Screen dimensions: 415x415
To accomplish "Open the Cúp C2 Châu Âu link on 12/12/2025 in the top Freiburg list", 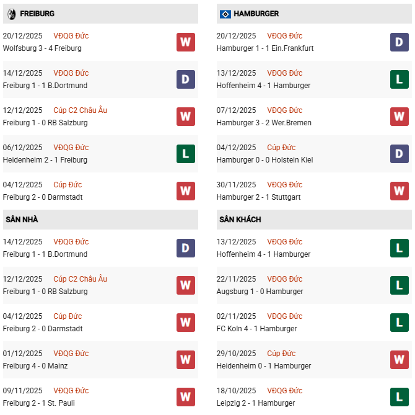I will (80, 110).
